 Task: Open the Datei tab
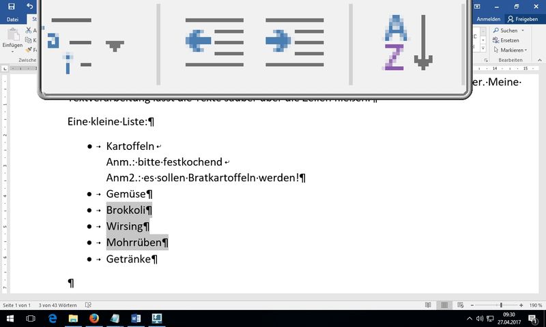pos(12,20)
